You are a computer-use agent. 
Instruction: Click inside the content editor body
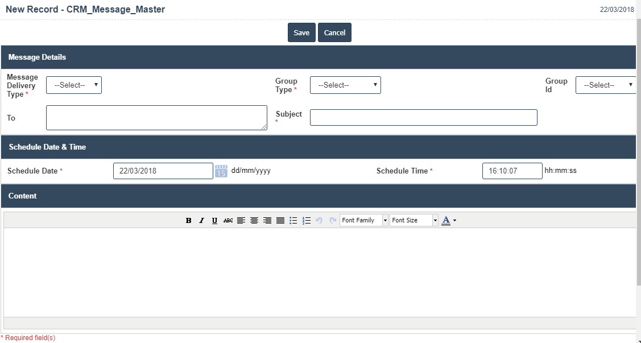click(320, 272)
